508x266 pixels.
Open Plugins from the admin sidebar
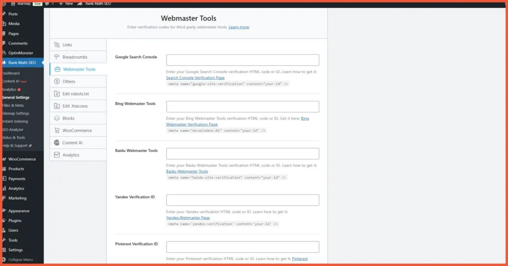pyautogui.click(x=15, y=220)
